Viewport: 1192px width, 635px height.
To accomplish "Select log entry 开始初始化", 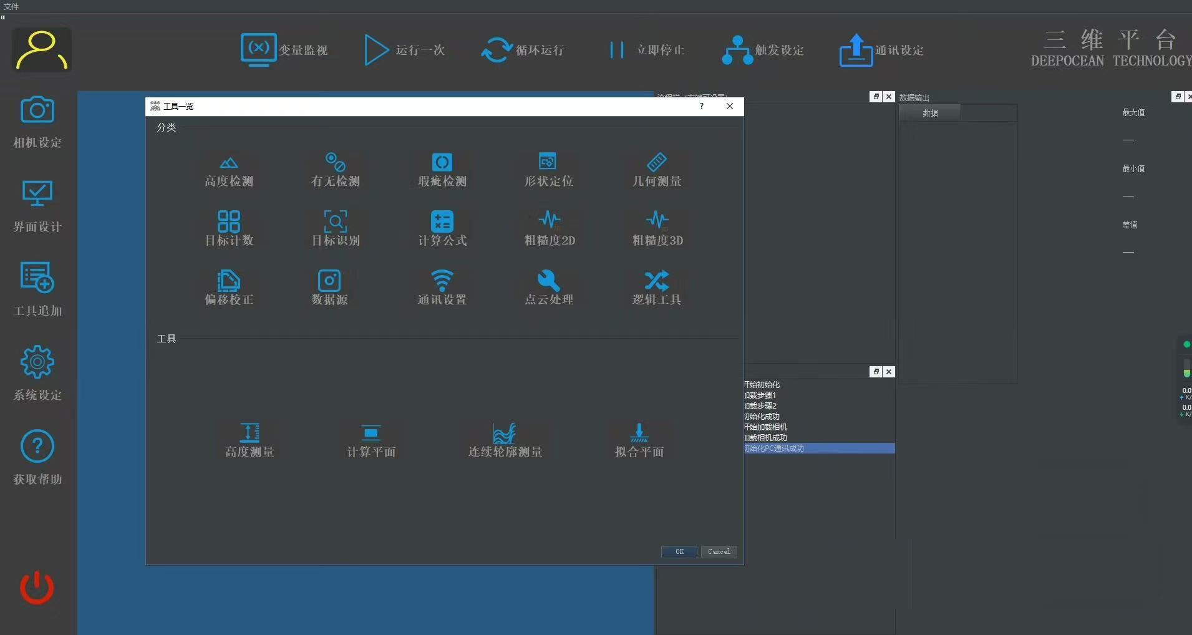I will pos(820,384).
